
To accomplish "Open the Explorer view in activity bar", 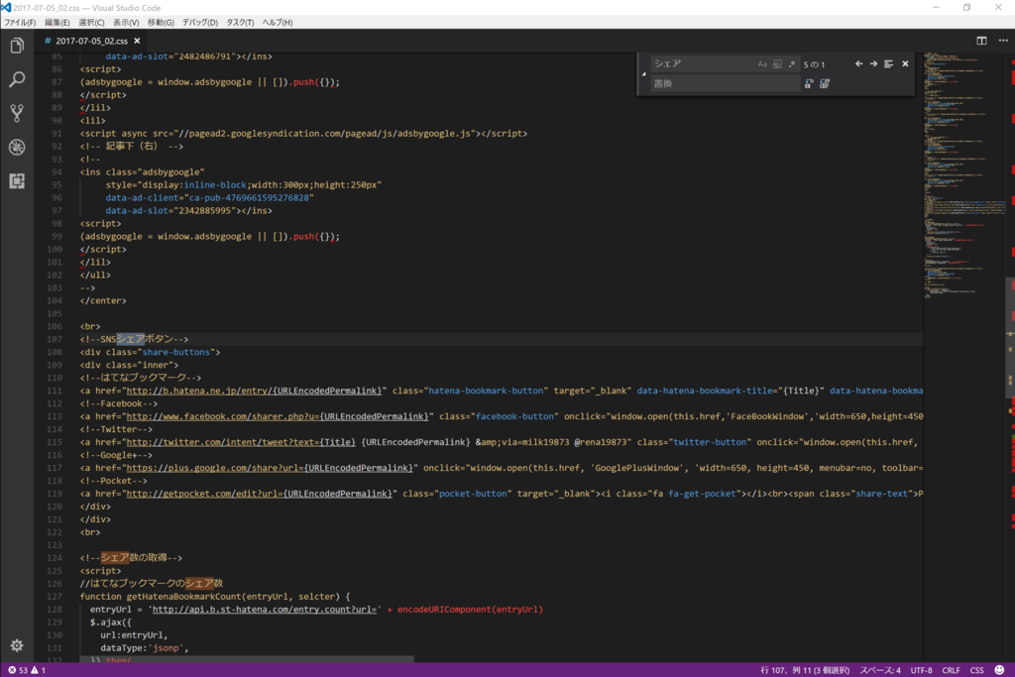I will 17,46.
